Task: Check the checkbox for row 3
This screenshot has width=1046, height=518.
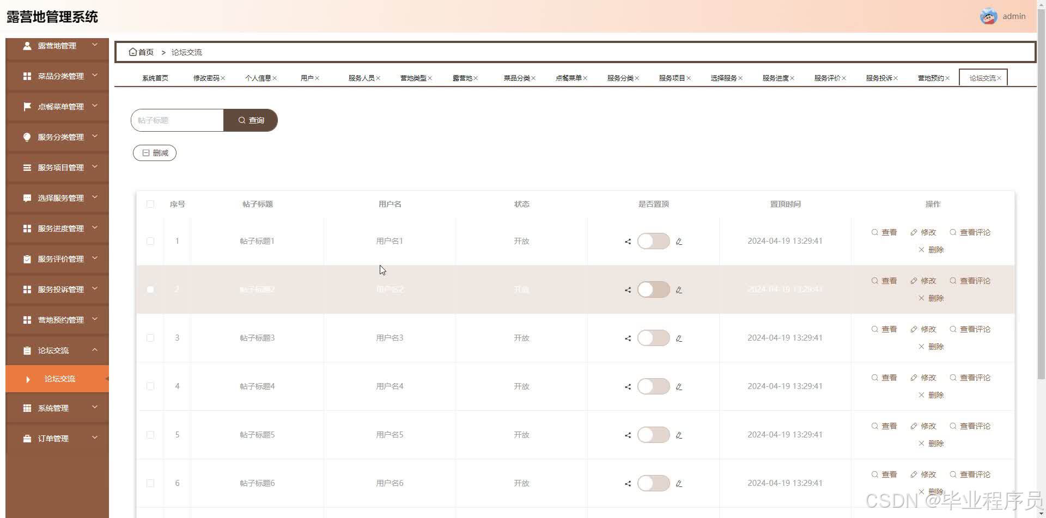Action: [150, 338]
